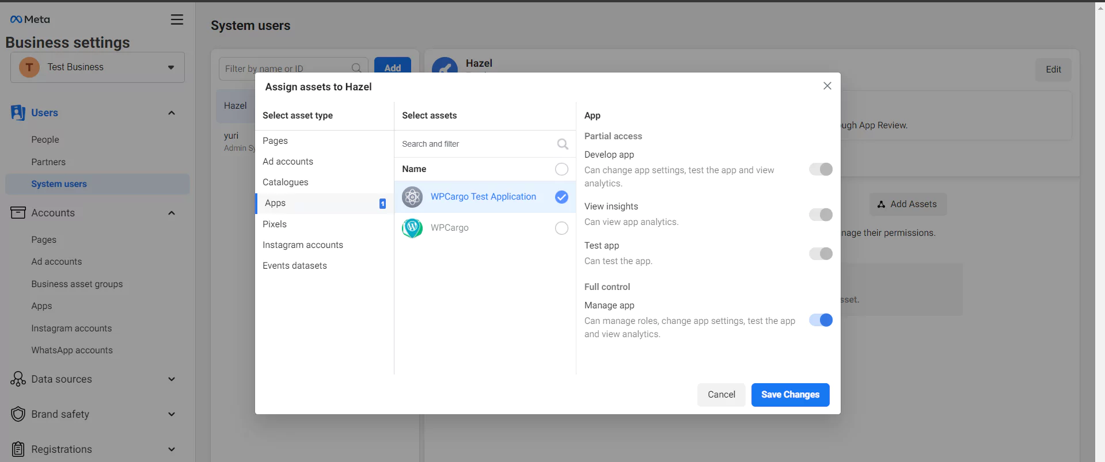Image resolution: width=1105 pixels, height=462 pixels.
Task: Click the Meta logo
Action: pyautogui.click(x=30, y=20)
